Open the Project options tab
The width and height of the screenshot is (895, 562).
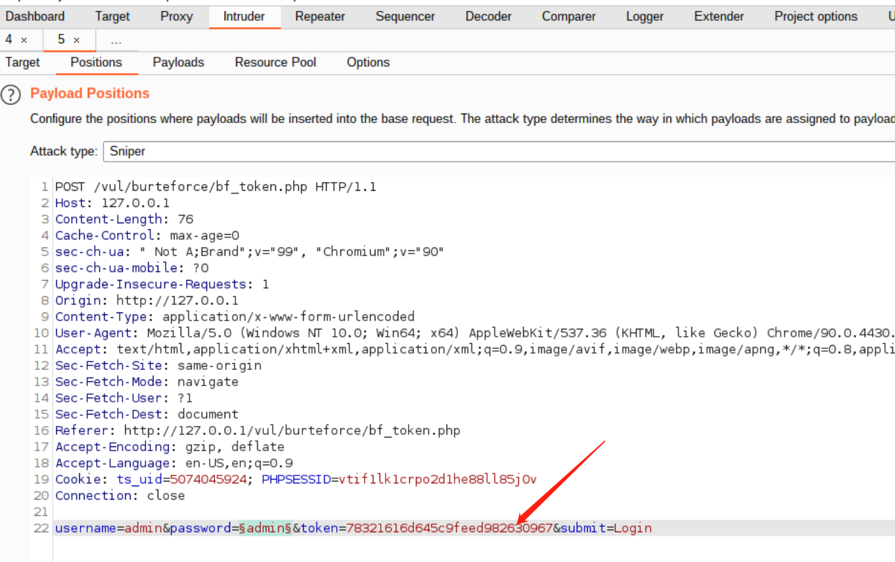816,17
